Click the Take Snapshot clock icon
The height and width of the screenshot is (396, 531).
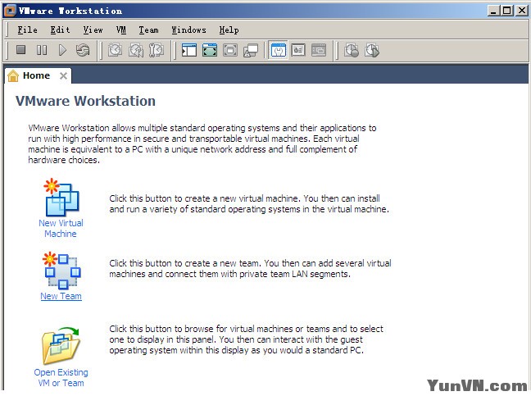116,50
